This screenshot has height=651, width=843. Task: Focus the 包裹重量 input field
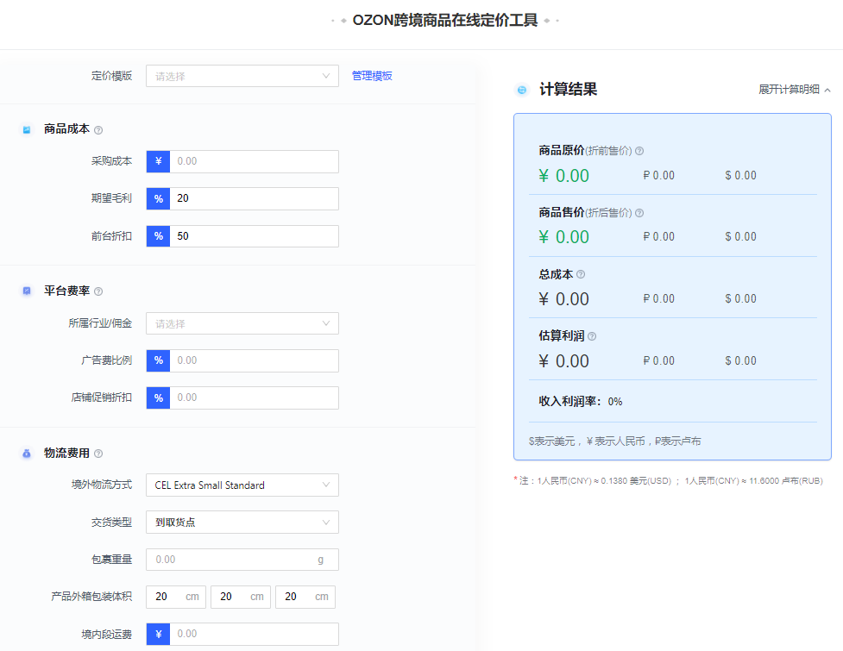242,560
